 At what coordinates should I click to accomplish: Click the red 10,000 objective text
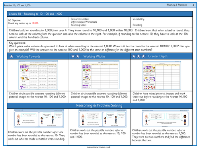coord(35,23)
